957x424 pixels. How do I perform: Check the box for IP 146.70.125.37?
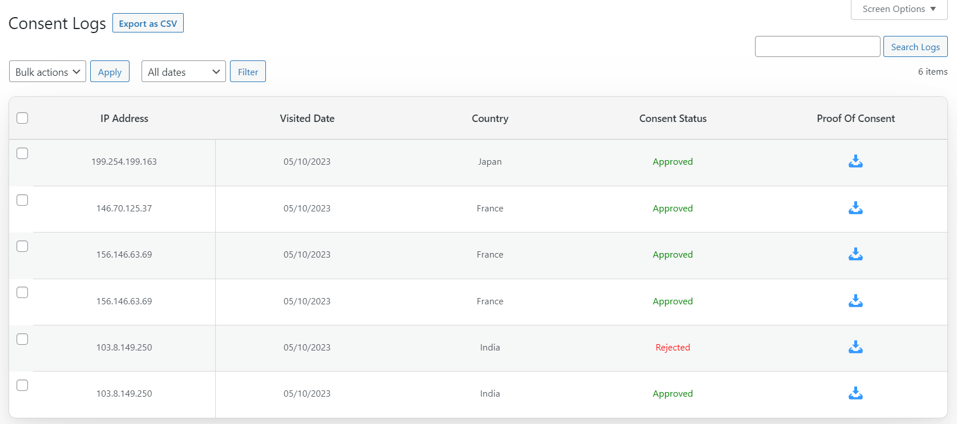coord(22,200)
